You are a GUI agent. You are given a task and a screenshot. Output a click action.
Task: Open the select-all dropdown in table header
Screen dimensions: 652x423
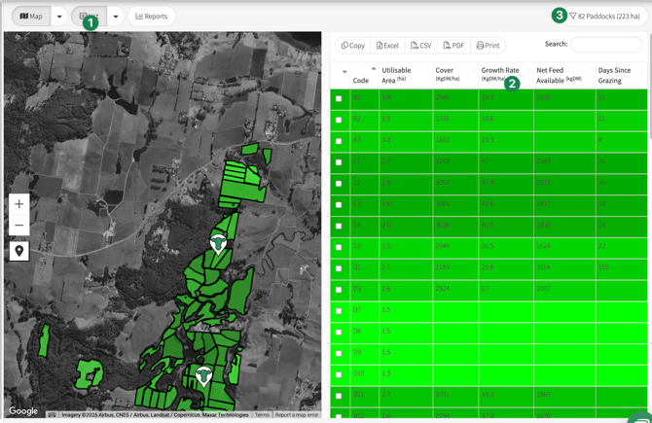coord(344,72)
